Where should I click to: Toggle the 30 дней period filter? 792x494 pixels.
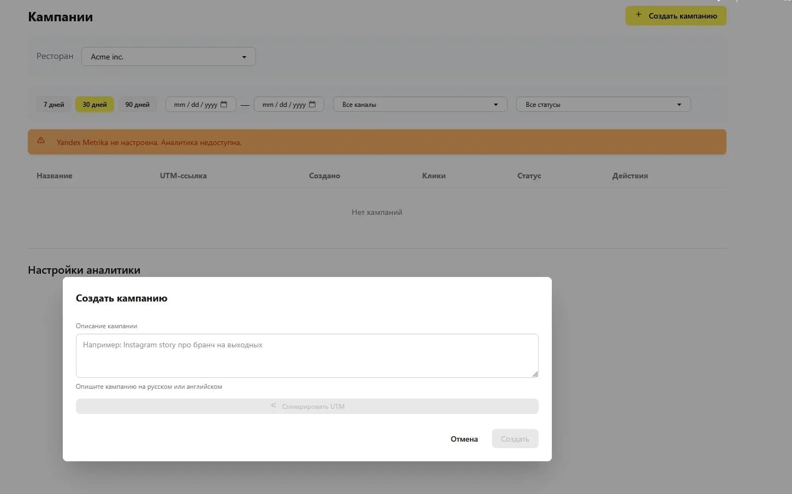click(94, 104)
